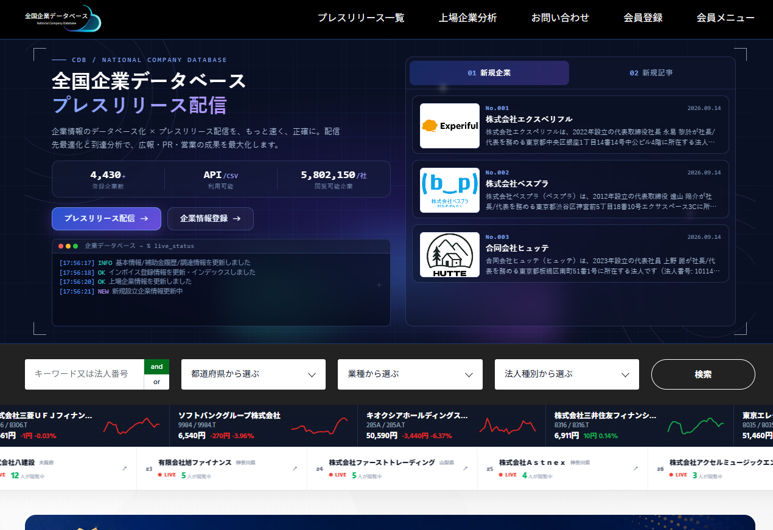This screenshot has width=773, height=530.
Task: Click the HUTTE mountain cabin logo thumbnail
Action: click(x=450, y=255)
